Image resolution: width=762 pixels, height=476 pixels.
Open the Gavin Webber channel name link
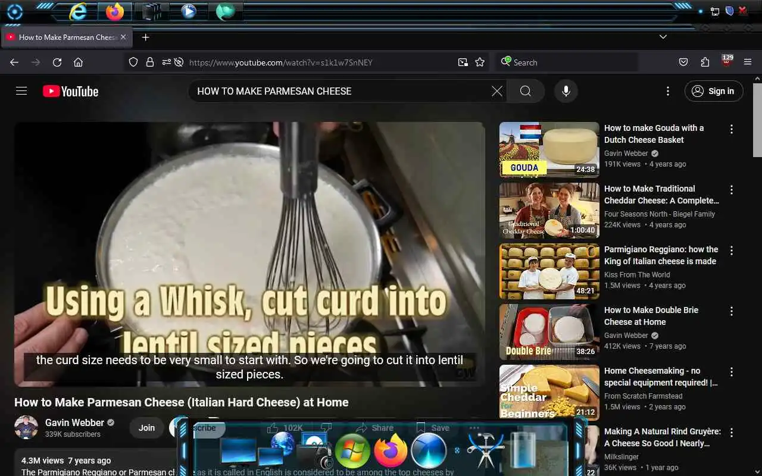[x=74, y=422]
